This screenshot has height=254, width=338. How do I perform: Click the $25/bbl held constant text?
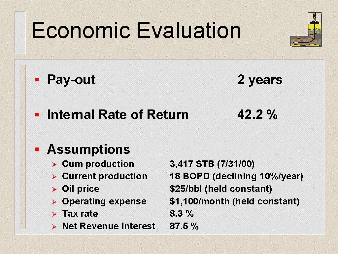[221, 189]
